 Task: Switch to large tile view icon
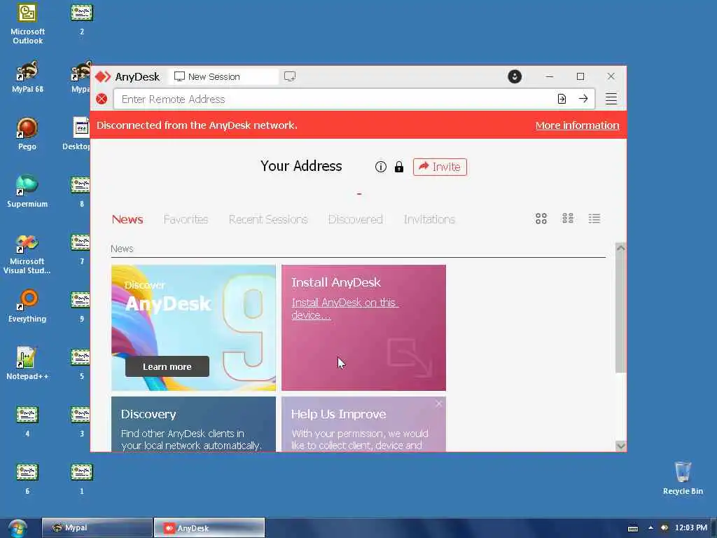click(541, 219)
